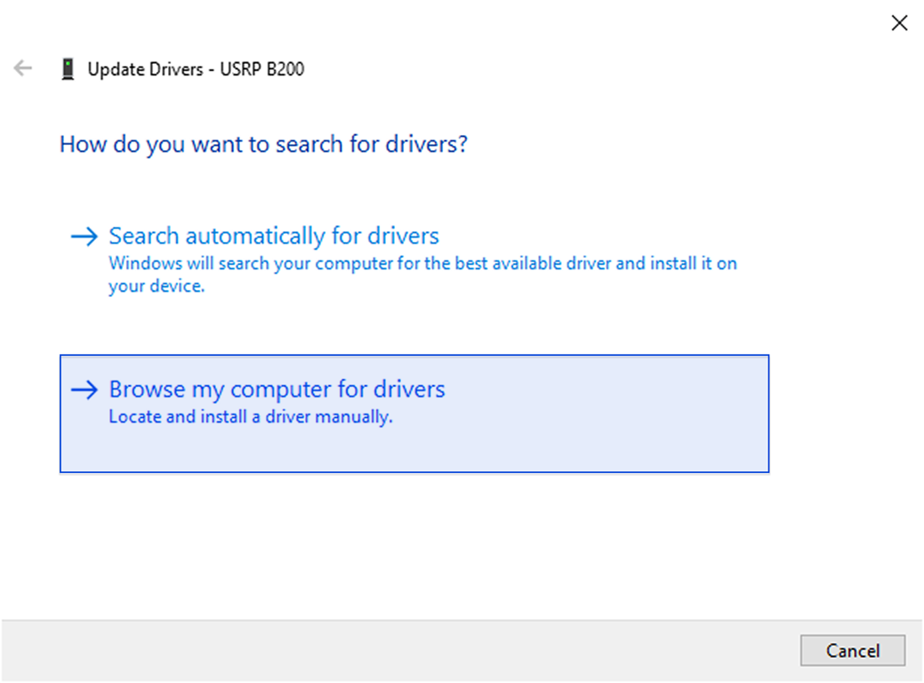Click 'Locate and install a driver manually' text
924x683 pixels.
(x=251, y=417)
